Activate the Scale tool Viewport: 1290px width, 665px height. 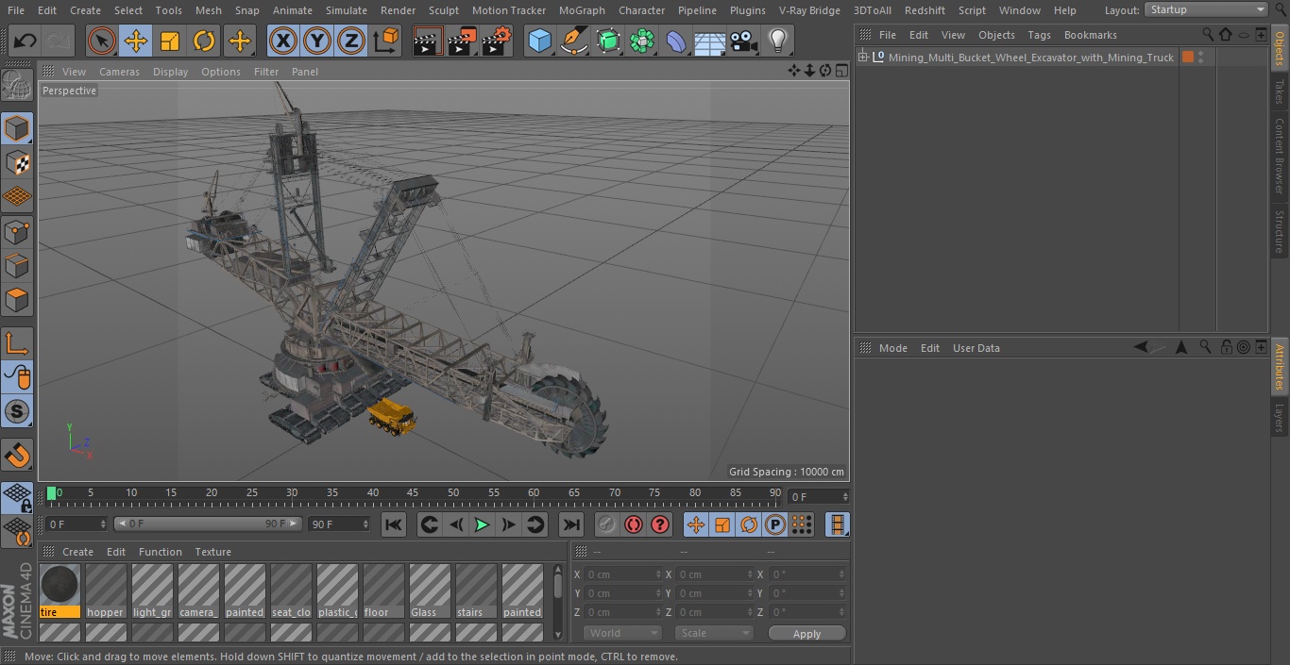tap(170, 42)
